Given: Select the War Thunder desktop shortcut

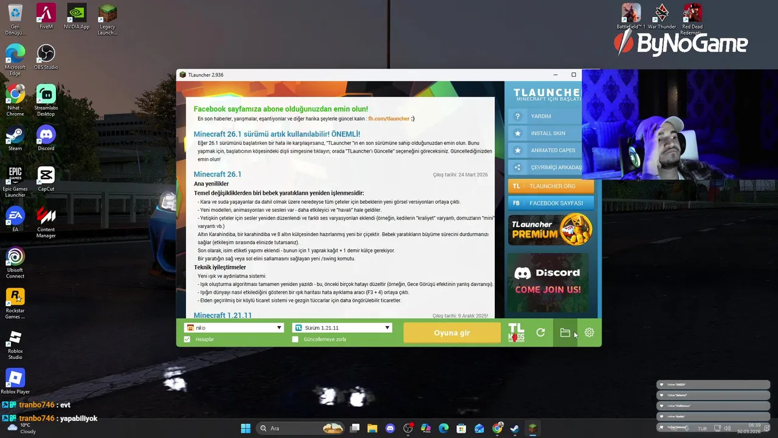Looking at the screenshot, I should pos(662,17).
